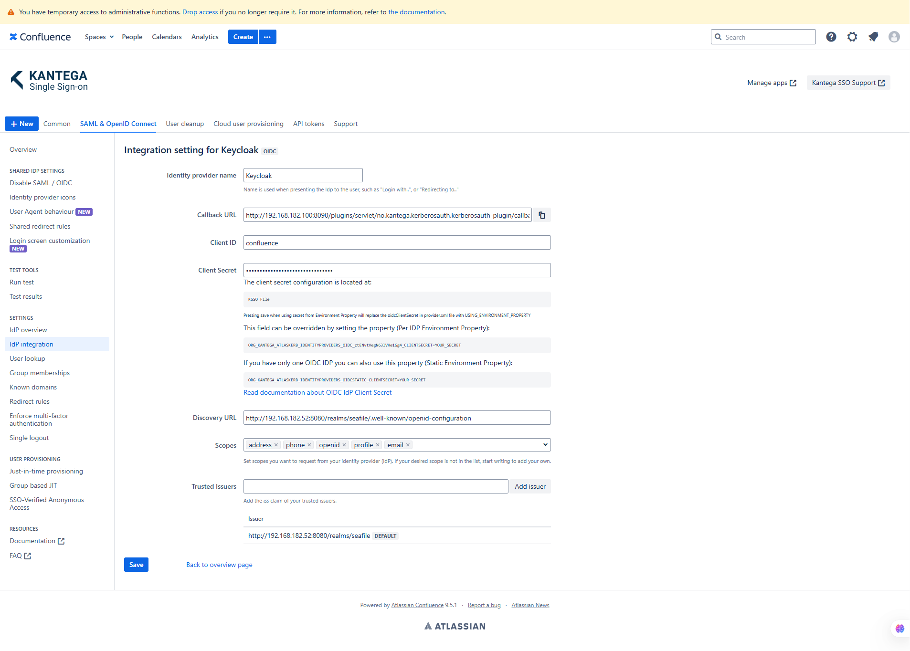
Task: Open User lookup settings
Action: click(x=27, y=358)
